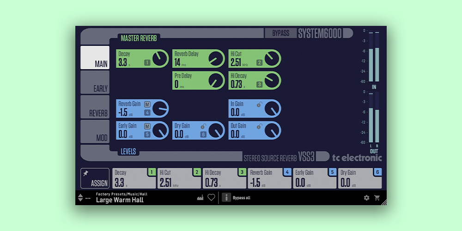Click the info icon beside Bypass all
This screenshot has width=462, height=231.
[226, 198]
